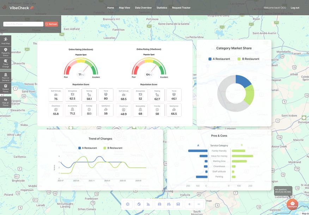The height and width of the screenshot is (215, 309).
Task: Open the Data Overview menu item
Action: [x=143, y=8]
